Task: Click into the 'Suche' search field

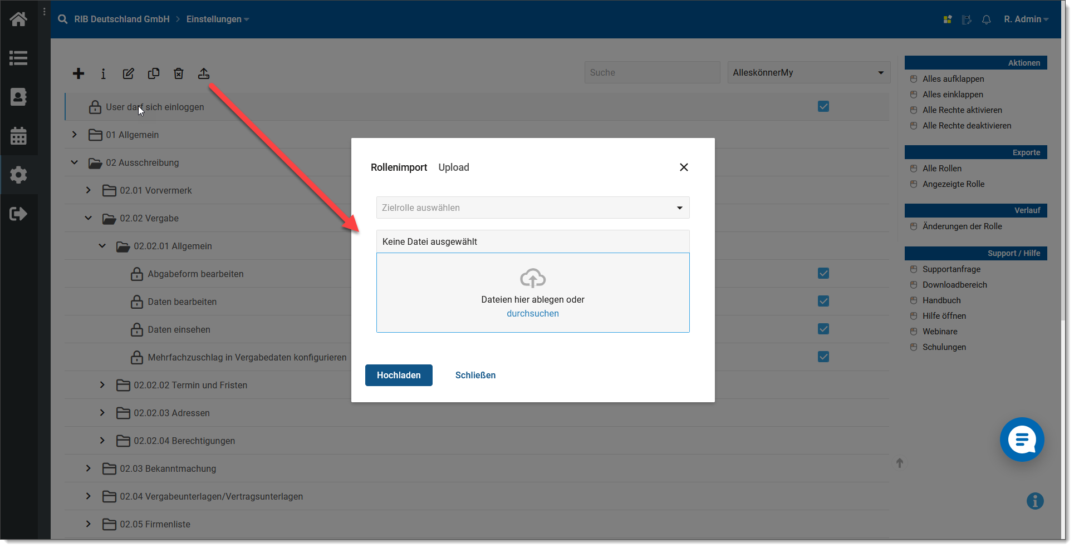Action: (652, 72)
